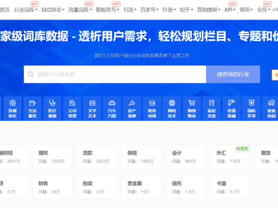Expand the 营销情报 dropdown menu
This screenshot has width=278, height=208.
coord(209,10)
